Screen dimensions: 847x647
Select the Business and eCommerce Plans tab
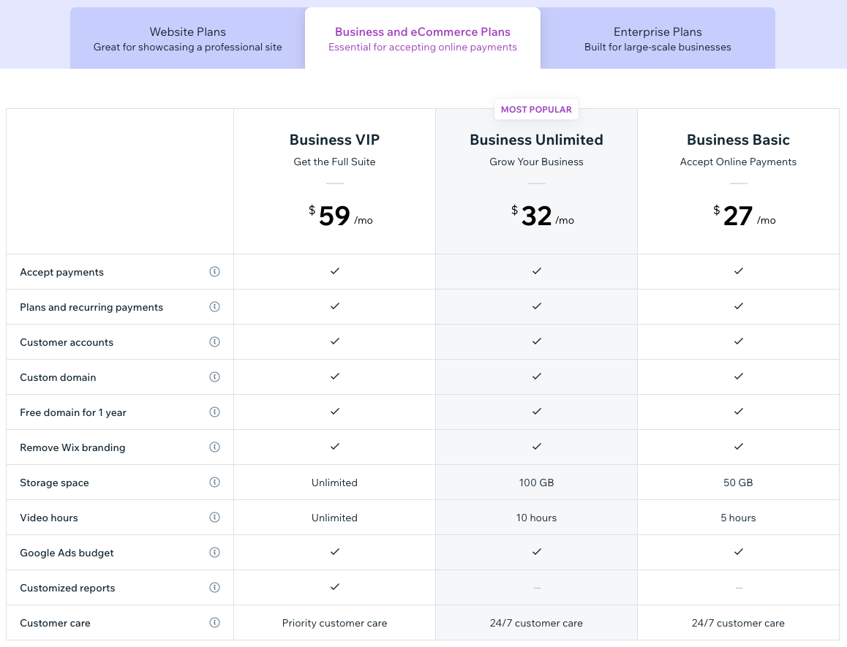(x=423, y=39)
